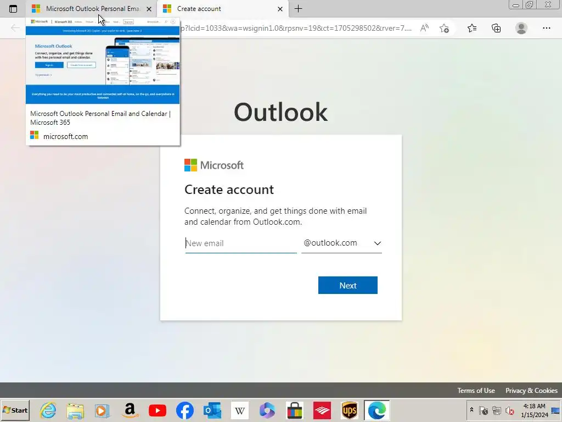562x422 pixels.
Task: Click the Next button
Action: [x=347, y=285]
